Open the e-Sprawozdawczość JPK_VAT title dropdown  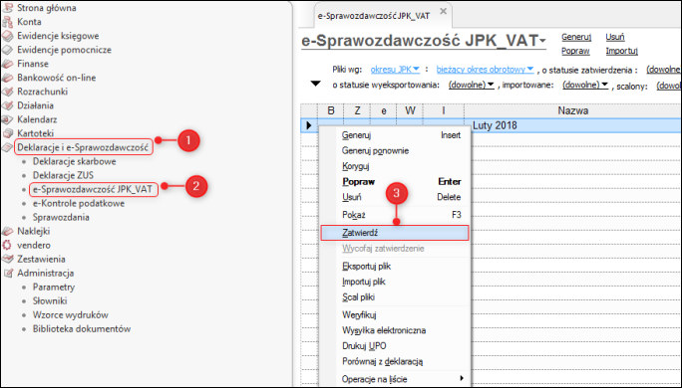[542, 41]
